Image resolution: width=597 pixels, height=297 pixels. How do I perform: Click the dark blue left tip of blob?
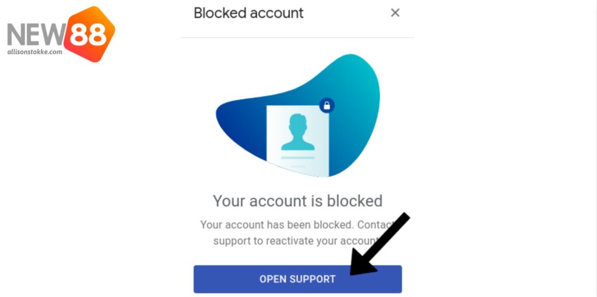click(x=232, y=118)
